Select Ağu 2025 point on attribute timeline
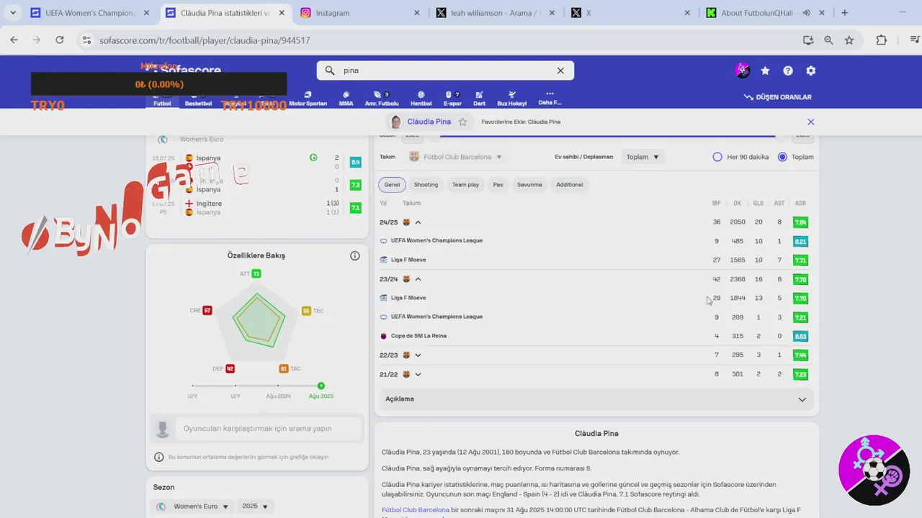 point(321,386)
